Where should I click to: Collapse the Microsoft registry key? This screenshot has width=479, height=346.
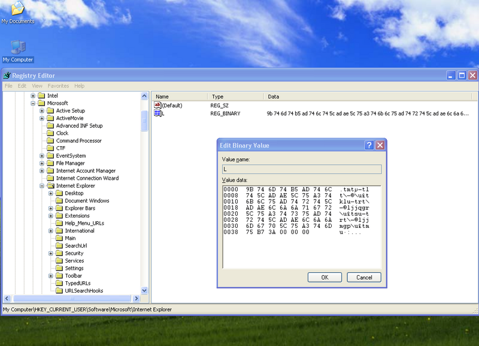click(x=33, y=103)
